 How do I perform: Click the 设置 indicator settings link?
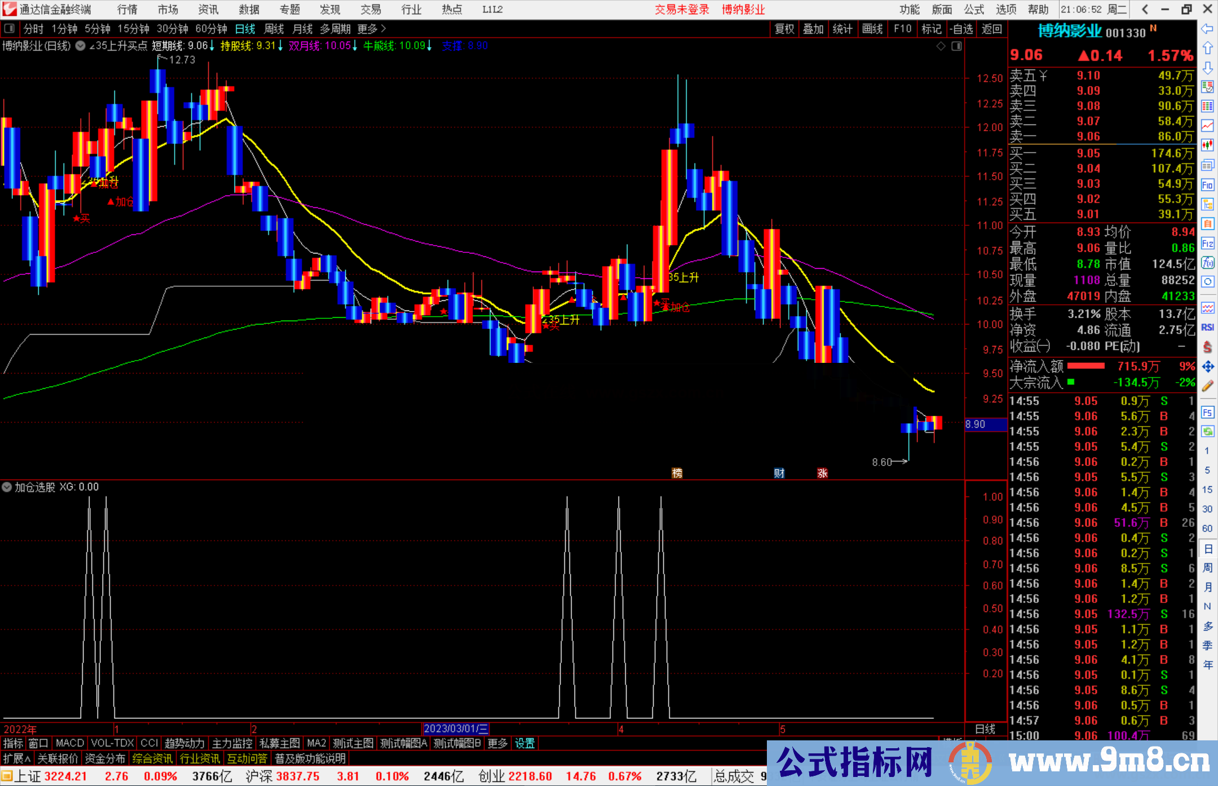click(x=524, y=743)
